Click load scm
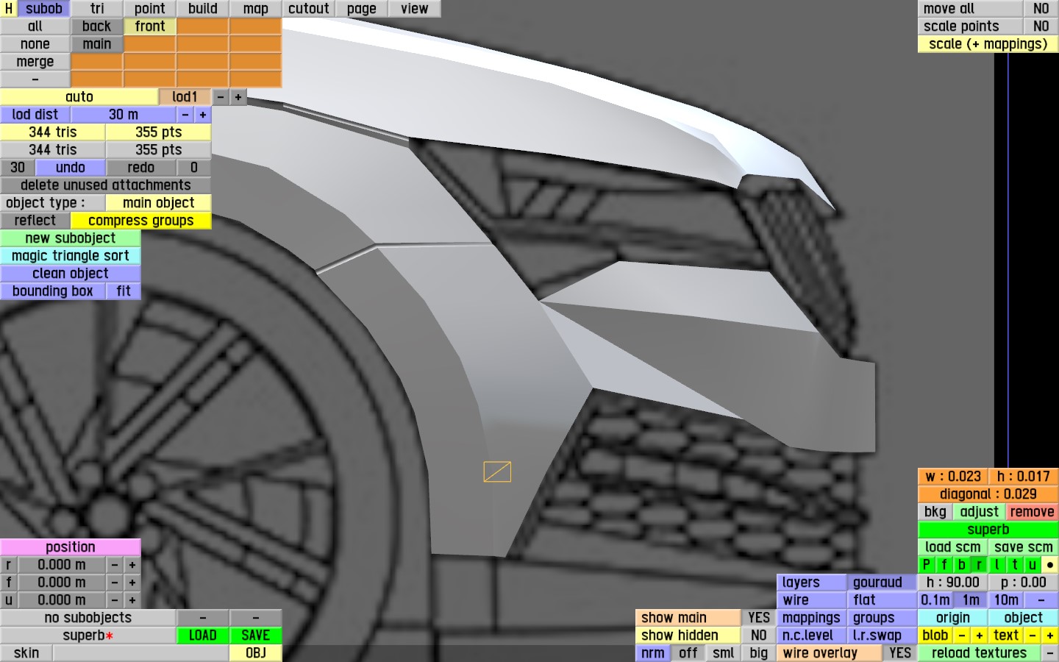This screenshot has height=662, width=1059. tap(953, 547)
